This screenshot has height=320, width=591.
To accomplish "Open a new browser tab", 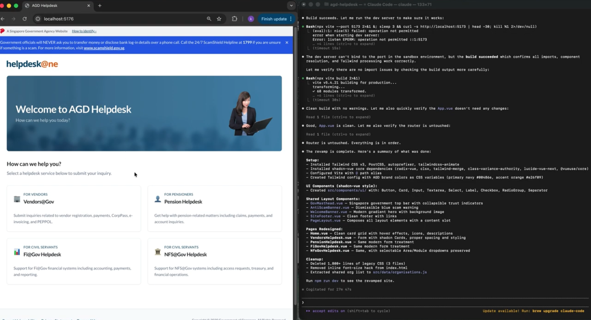I will pyautogui.click(x=100, y=6).
